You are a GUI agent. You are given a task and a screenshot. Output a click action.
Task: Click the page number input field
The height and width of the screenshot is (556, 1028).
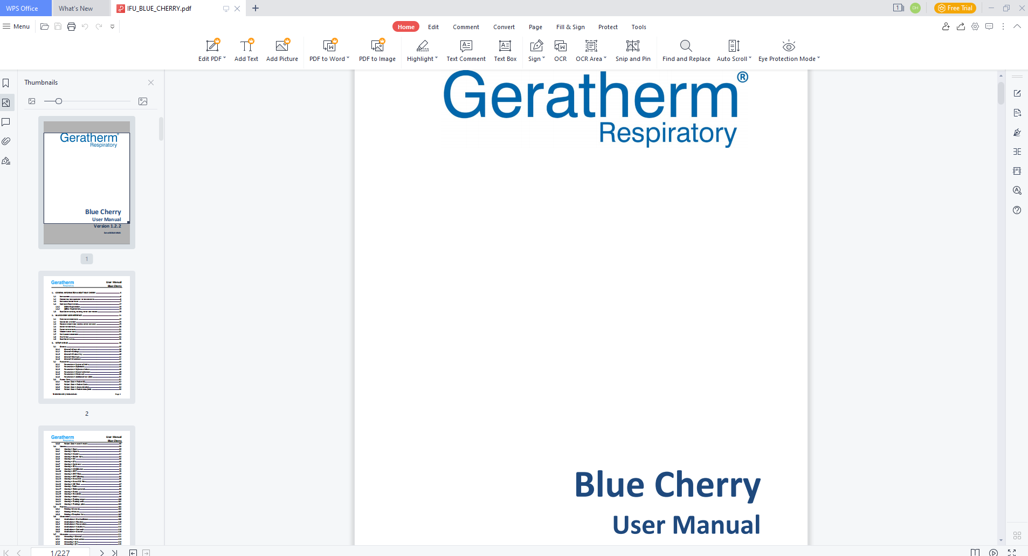pyautogui.click(x=60, y=553)
